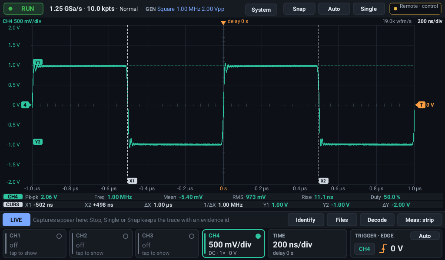
Task: Click the Normal acquisition mode label
Action: (x=129, y=9)
